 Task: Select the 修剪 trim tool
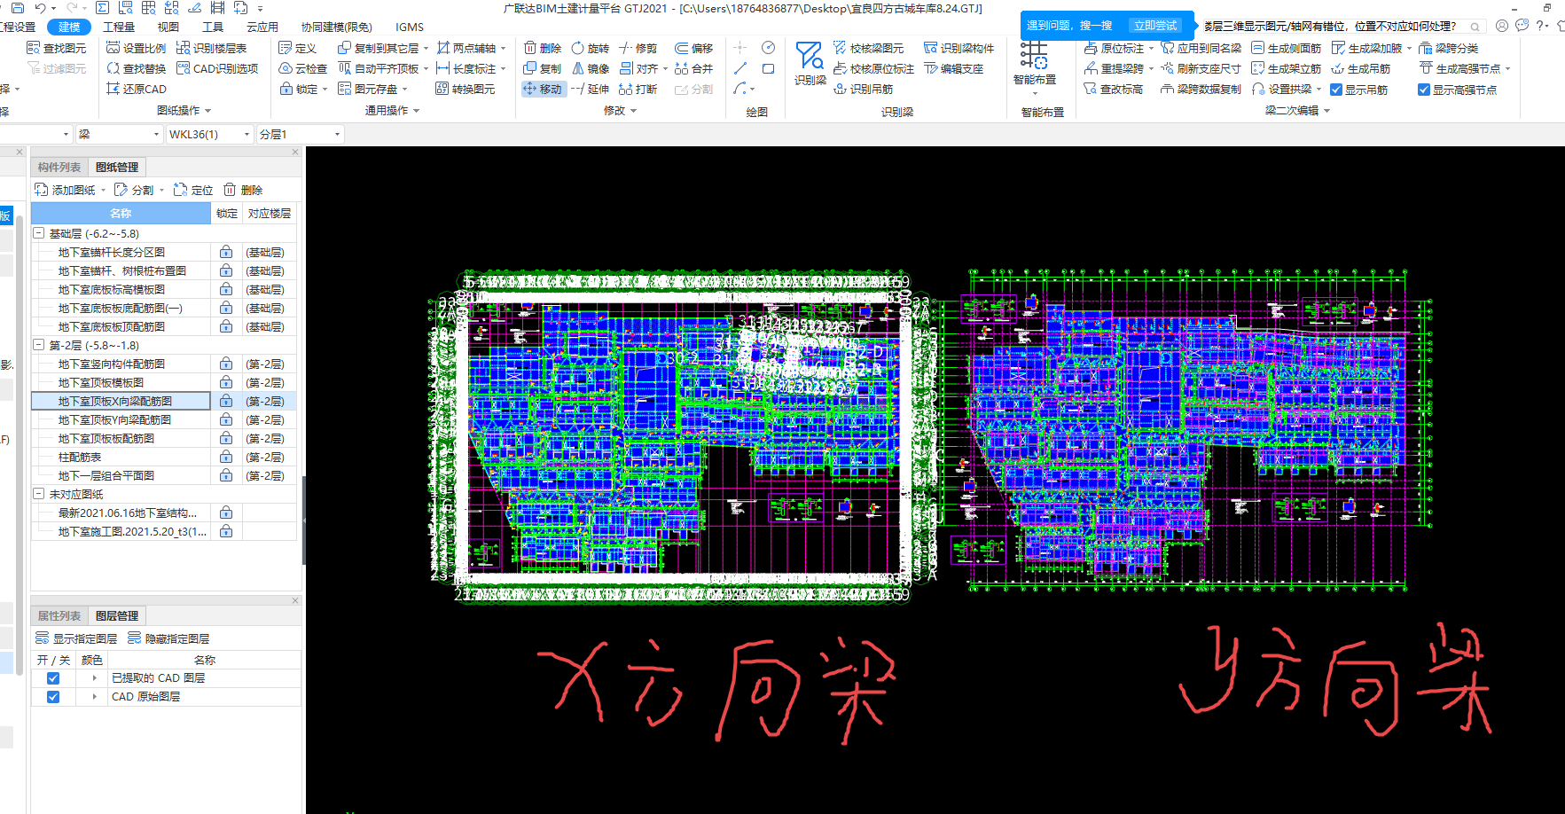(638, 48)
